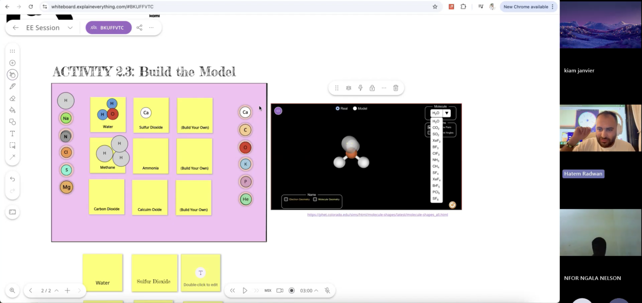The width and height of the screenshot is (642, 303).
Task: Open the phet.colorado.edu molecule-shapes link
Action: pos(377,215)
